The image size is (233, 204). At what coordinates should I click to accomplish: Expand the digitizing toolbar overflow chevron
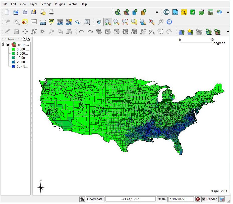(x=228, y=32)
